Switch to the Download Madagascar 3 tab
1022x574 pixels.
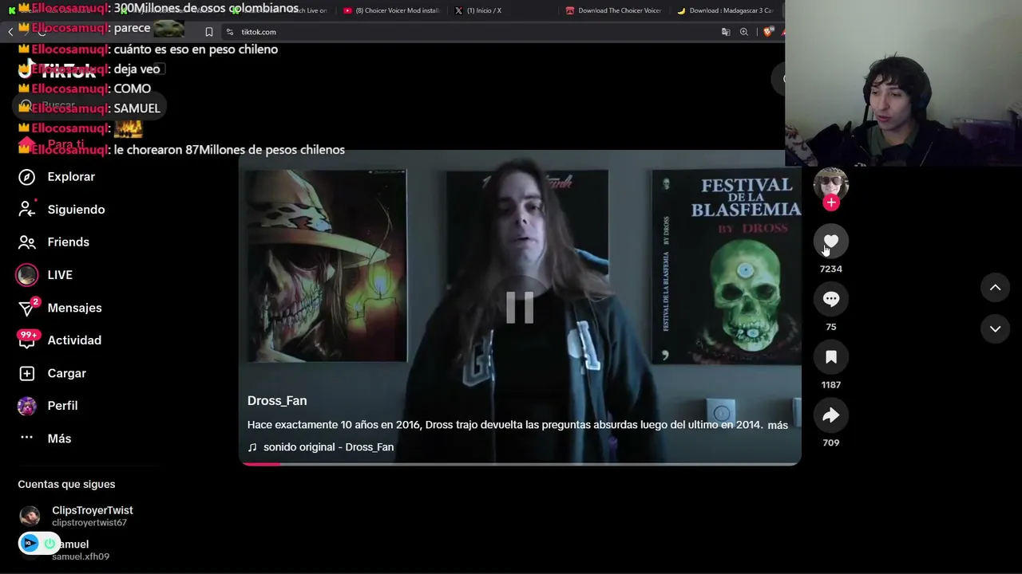724,10
